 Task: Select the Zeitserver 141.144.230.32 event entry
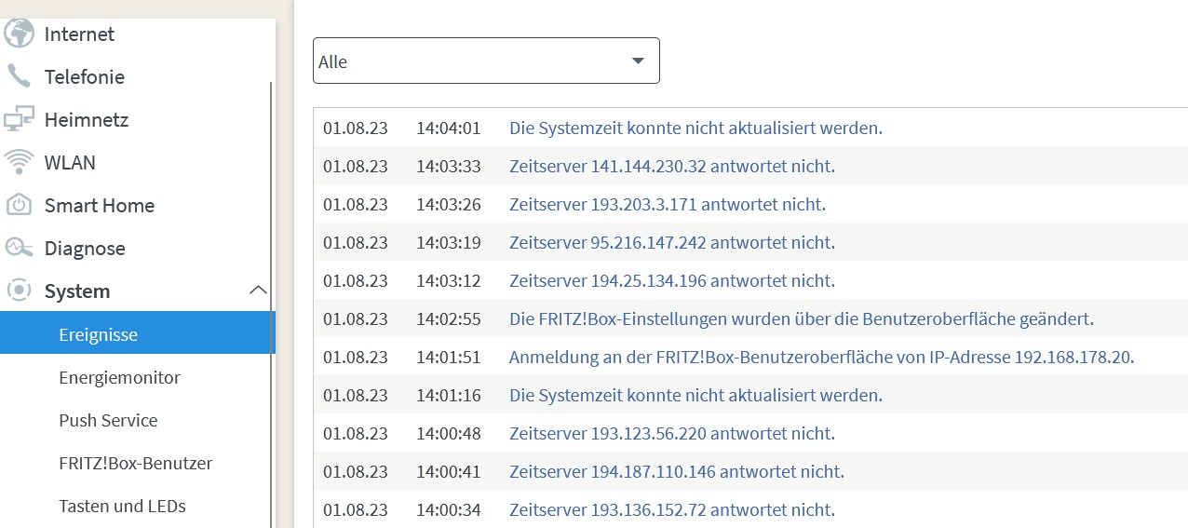671,166
